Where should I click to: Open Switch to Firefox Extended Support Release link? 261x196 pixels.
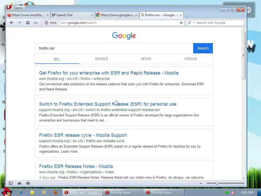point(108,104)
